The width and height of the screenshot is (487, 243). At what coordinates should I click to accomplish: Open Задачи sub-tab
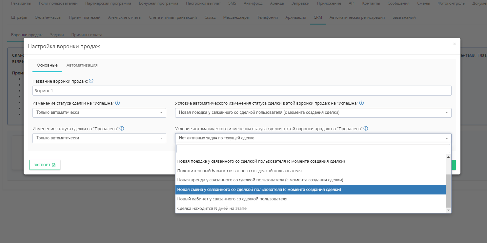pyautogui.click(x=57, y=34)
